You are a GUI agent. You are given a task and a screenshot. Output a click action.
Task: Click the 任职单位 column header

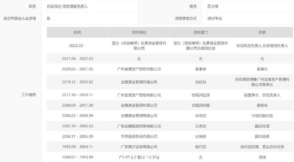click(139, 32)
